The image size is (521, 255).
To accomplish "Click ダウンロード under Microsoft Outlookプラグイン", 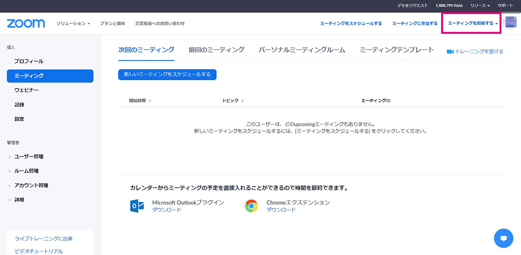I will point(166,210).
